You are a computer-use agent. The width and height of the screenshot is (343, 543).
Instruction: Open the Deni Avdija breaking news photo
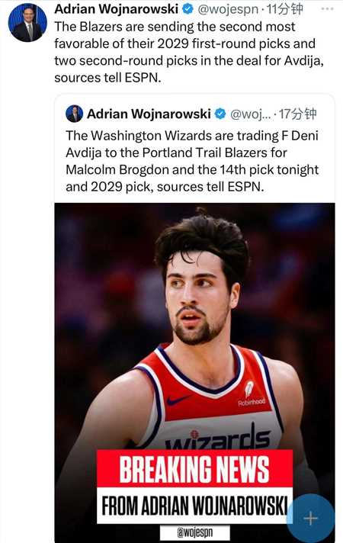point(194,372)
